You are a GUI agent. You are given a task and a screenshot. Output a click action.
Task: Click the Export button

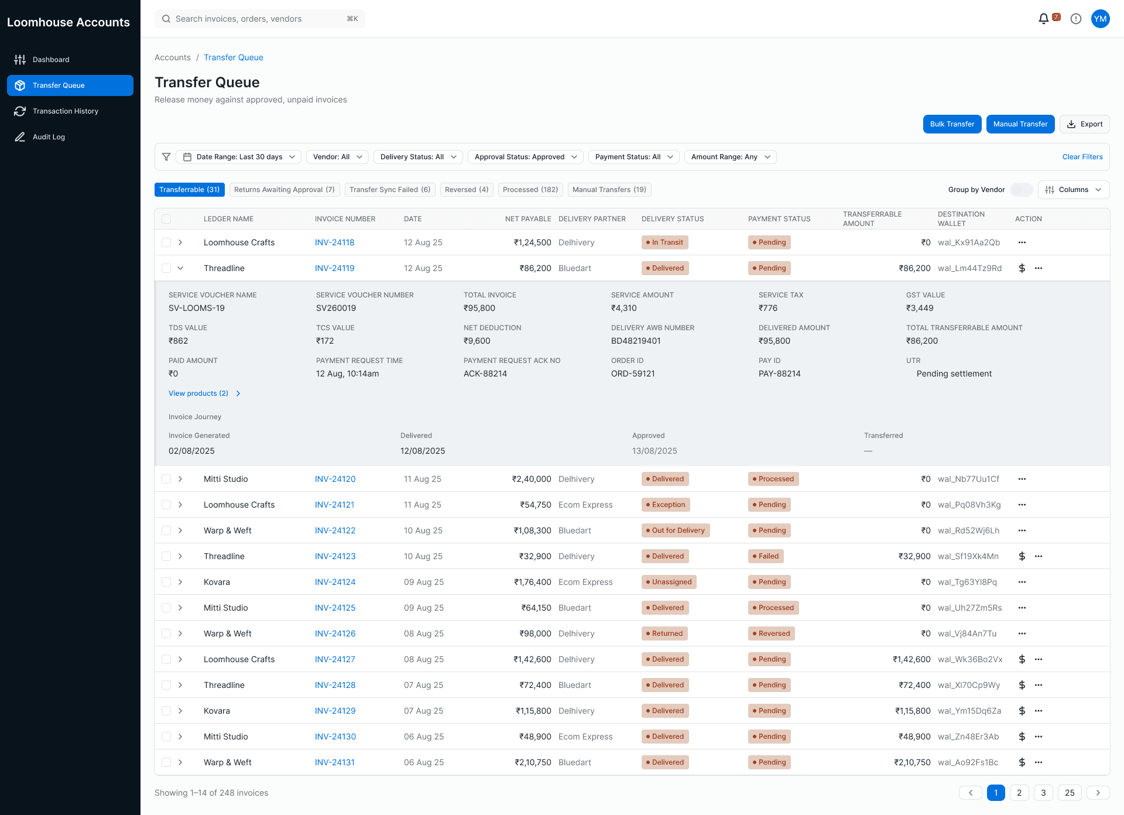point(1085,124)
